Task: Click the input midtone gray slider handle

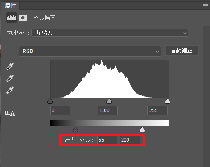Action: coord(109,101)
